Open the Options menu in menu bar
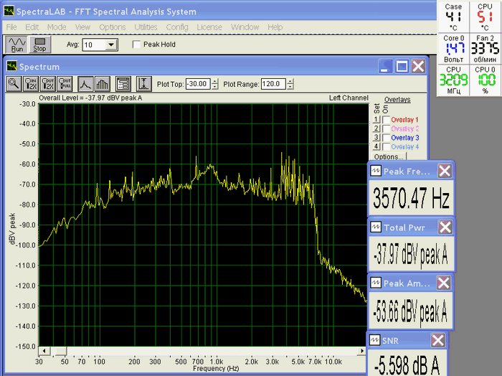502x376 pixels. click(112, 27)
